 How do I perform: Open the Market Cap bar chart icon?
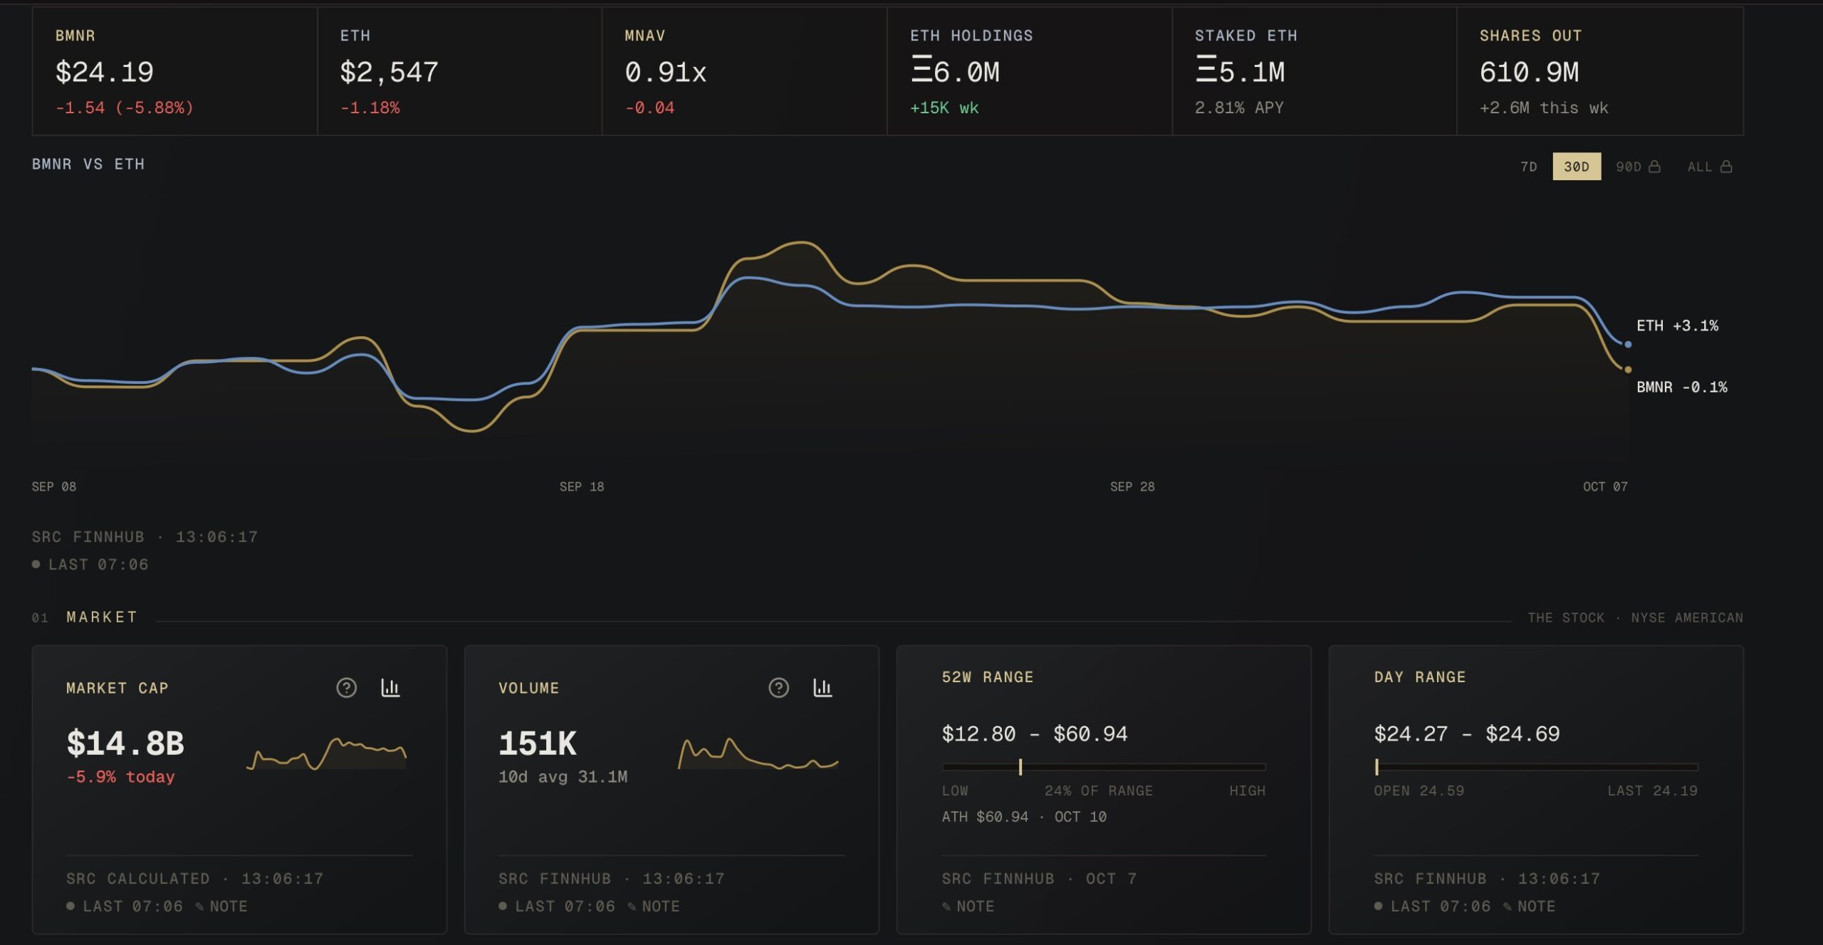[x=390, y=687]
